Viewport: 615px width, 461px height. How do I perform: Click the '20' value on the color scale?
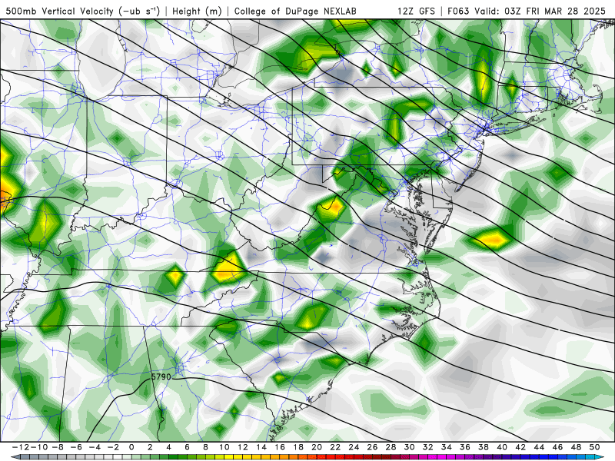click(317, 447)
